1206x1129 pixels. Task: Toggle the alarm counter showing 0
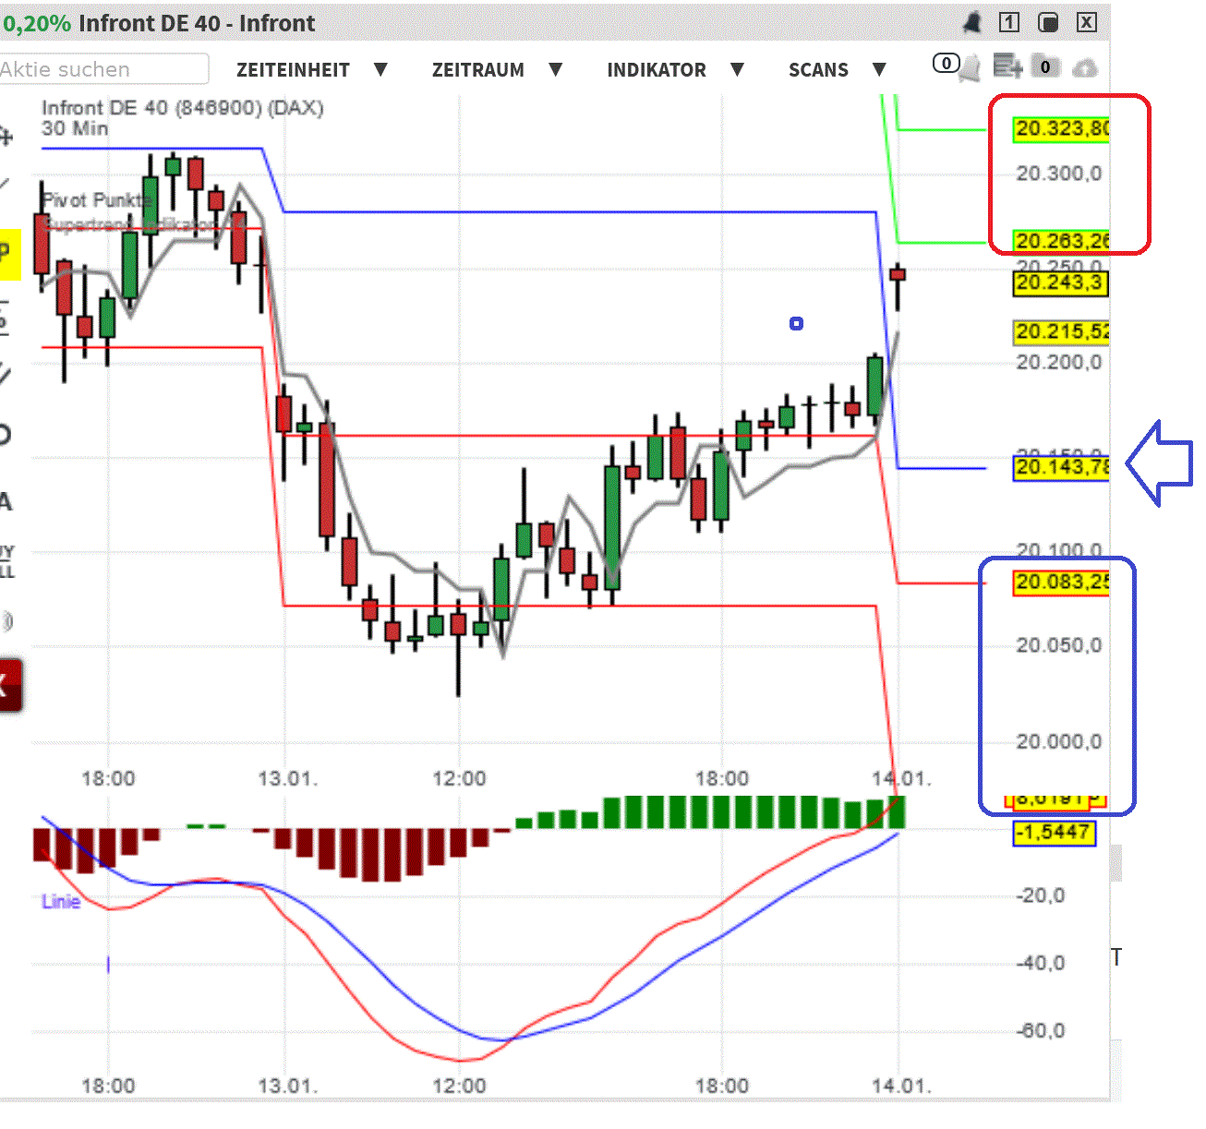pos(946,63)
